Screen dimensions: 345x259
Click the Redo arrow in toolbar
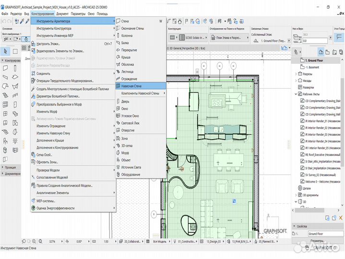pos(9,21)
